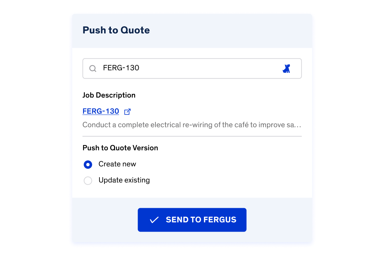
Task: Click the blue Fergus dog icon
Action: [x=286, y=69]
